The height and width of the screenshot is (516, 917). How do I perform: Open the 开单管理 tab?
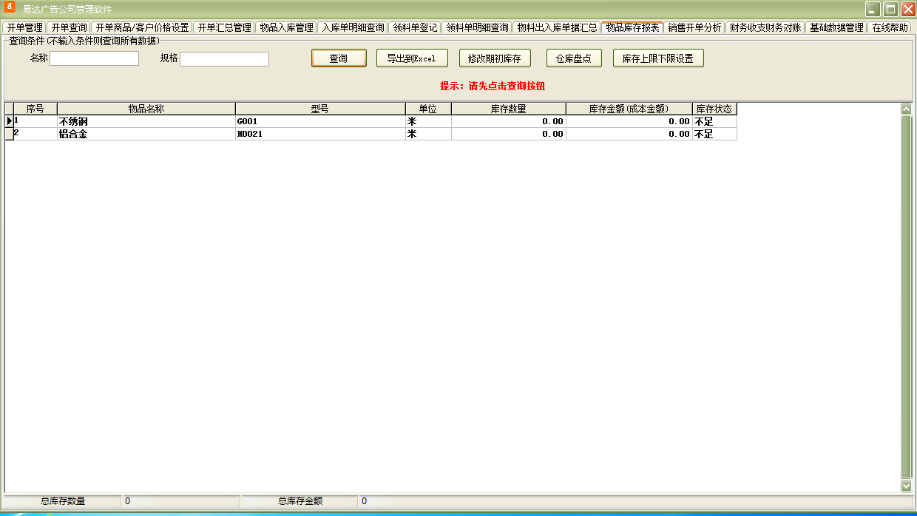click(x=24, y=27)
